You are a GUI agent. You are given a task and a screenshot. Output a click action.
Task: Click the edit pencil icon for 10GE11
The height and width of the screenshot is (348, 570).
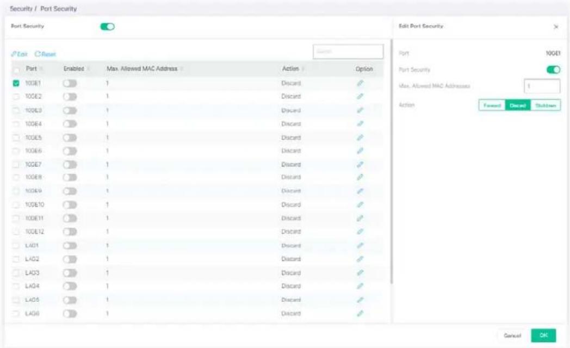(x=360, y=219)
